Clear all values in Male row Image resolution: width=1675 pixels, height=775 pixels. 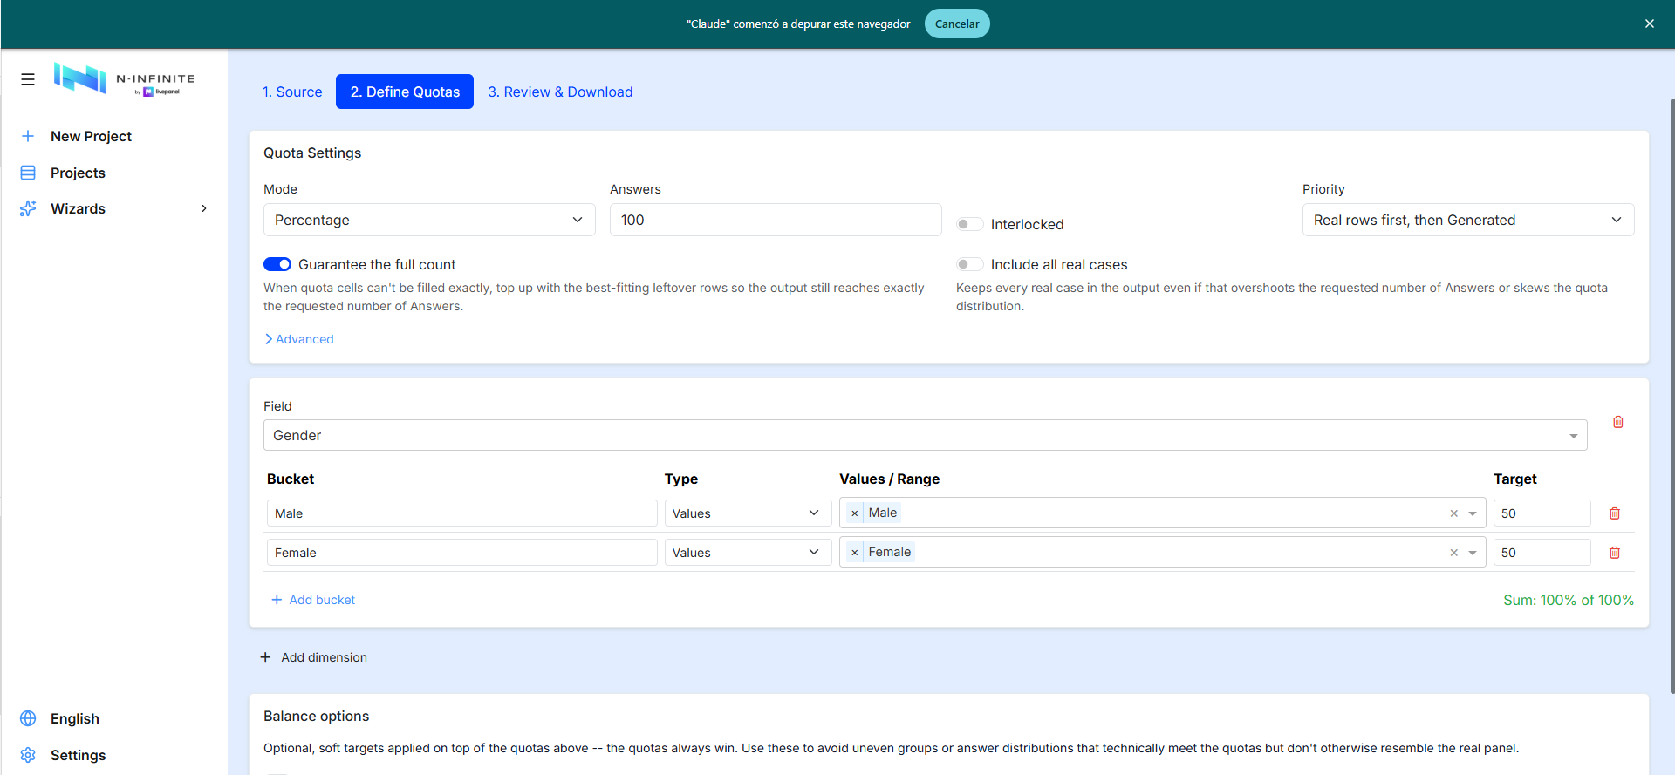coord(1453,513)
